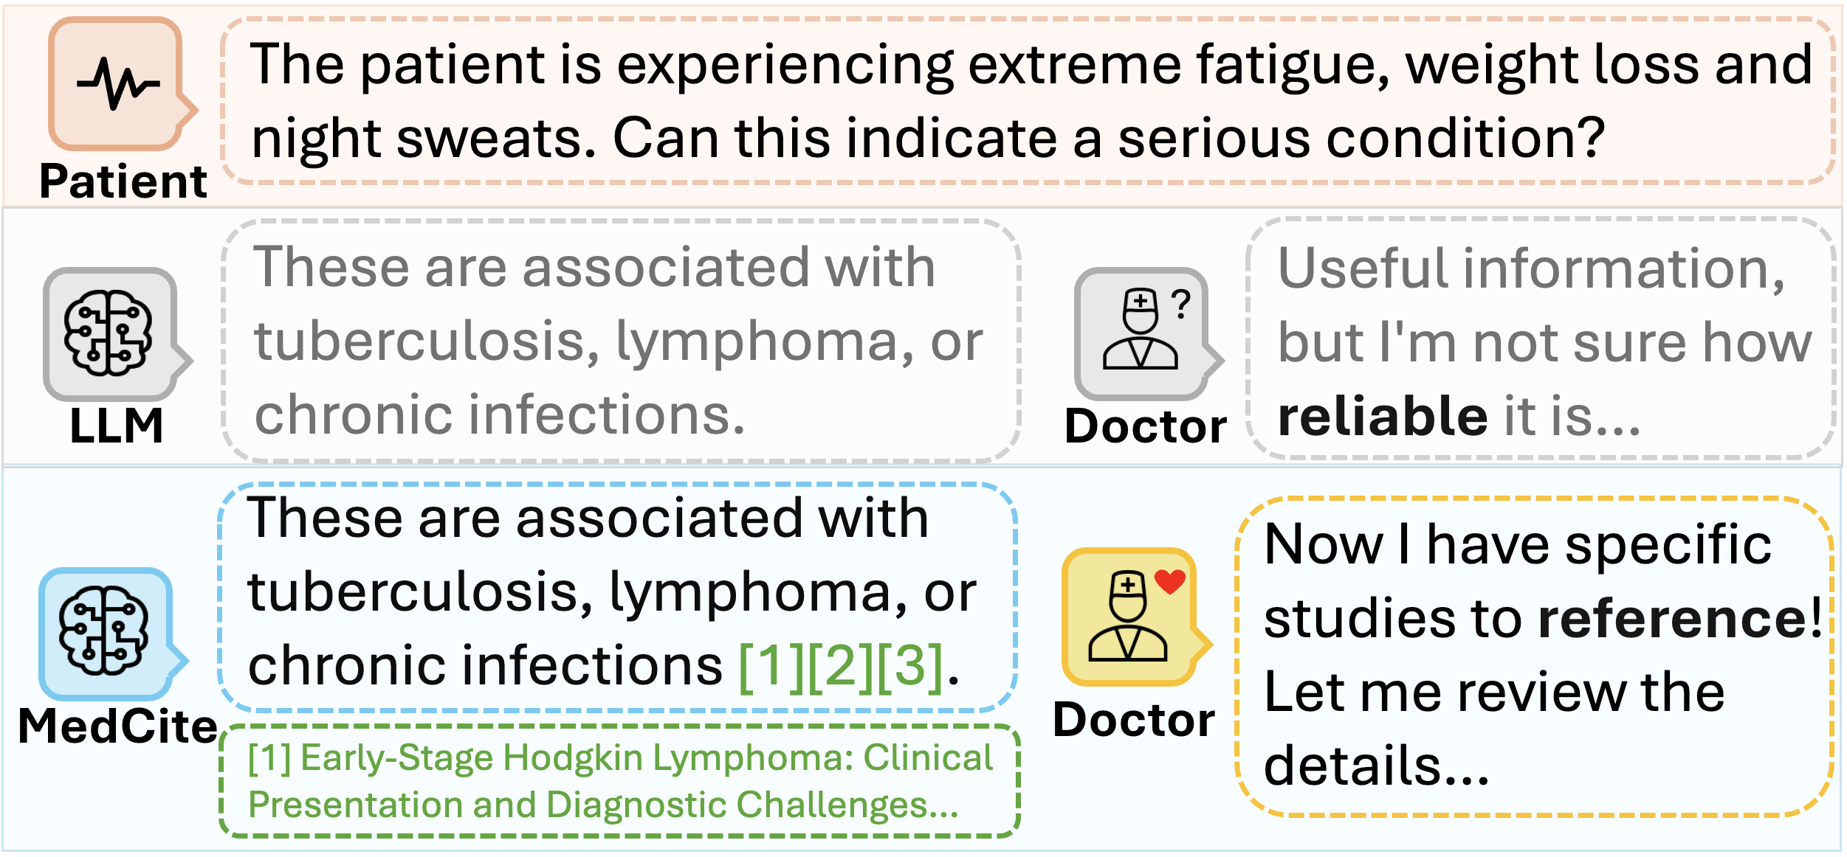
Task: Click the Patient heartbeat pulse icon
Action: point(118,83)
